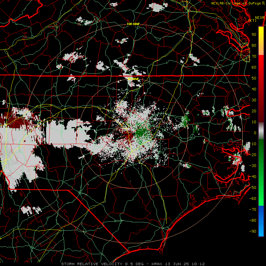Viewport: 266px width, 266px height.
Task: Click the bright red segment of color bar
Action: (x=261, y=62)
